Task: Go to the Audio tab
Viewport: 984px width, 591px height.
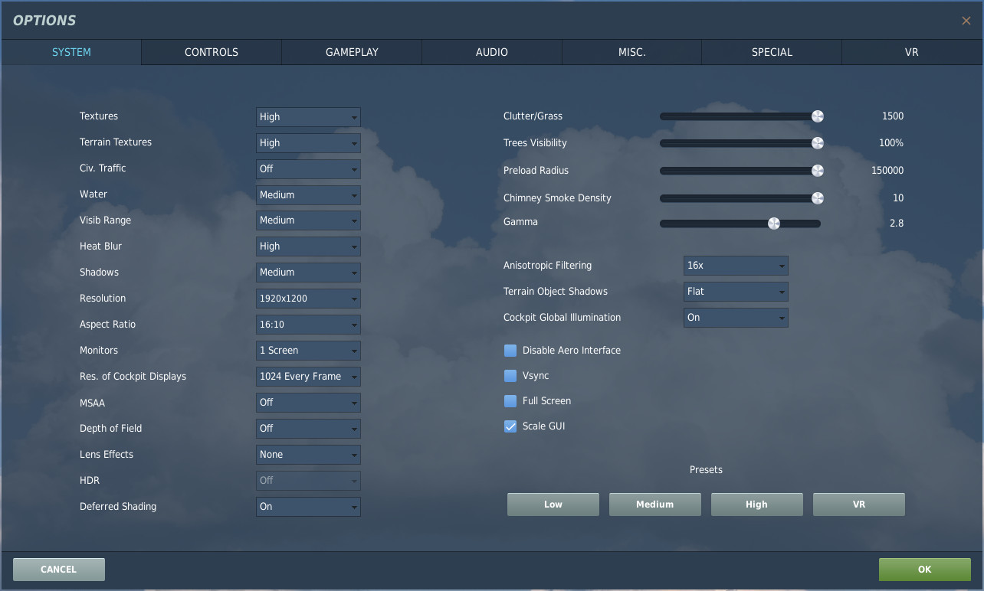Action: point(491,52)
